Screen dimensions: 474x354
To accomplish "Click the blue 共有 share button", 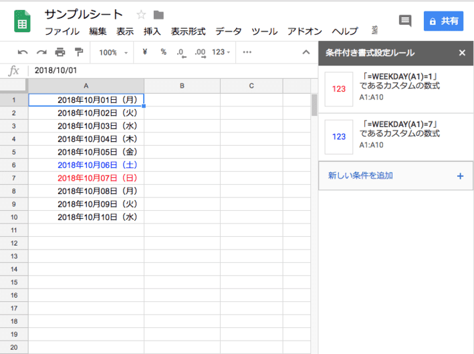I will pyautogui.click(x=443, y=21).
